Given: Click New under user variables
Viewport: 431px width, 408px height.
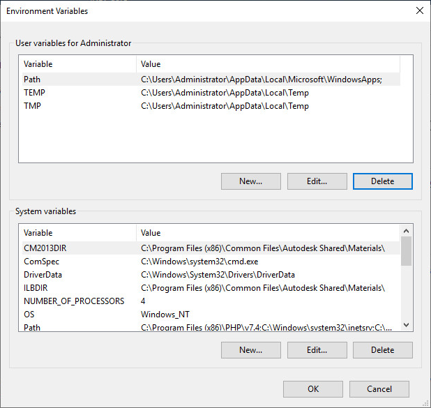Looking at the screenshot, I should tap(250, 181).
